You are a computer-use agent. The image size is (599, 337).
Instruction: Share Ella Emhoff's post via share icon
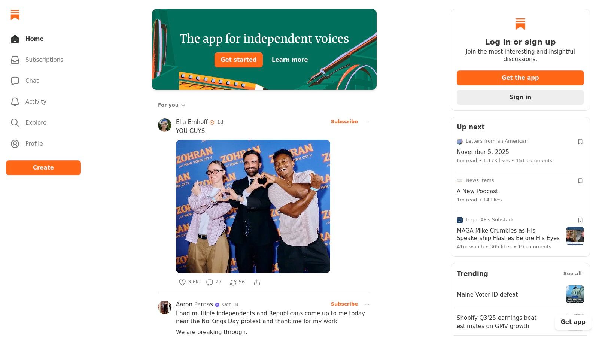(257, 282)
